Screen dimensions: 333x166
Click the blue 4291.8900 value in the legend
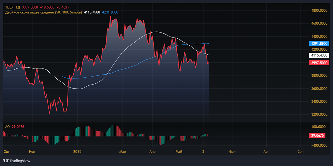pyautogui.click(x=110, y=13)
